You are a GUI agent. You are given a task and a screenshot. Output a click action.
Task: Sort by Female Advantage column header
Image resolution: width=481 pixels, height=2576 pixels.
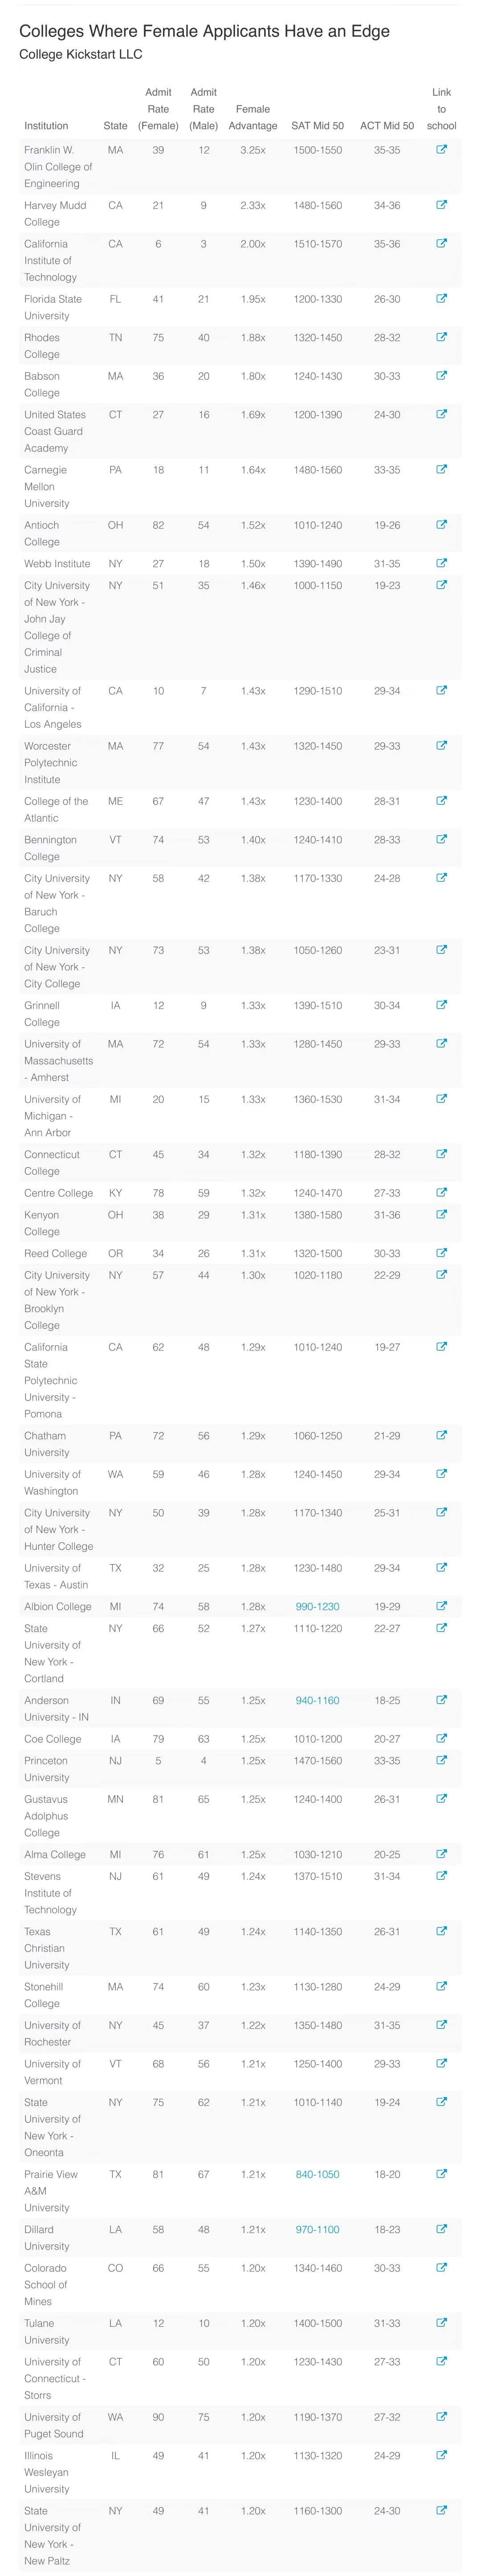click(x=253, y=117)
